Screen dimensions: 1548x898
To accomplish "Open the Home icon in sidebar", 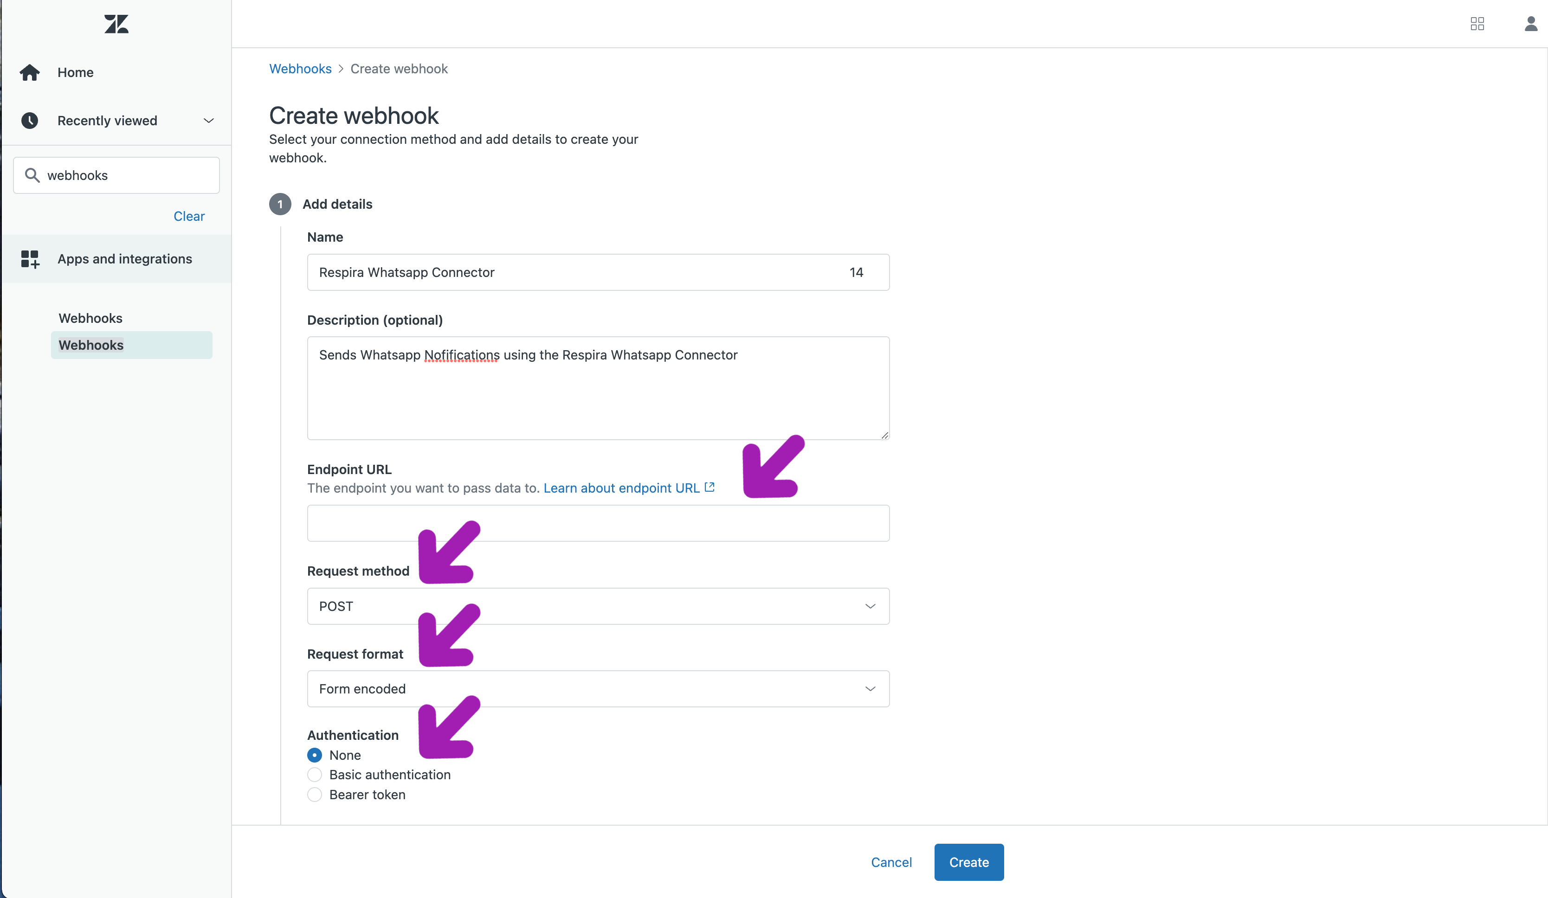I will coord(30,72).
